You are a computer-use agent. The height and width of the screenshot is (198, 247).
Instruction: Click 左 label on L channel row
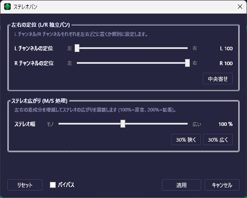click(x=70, y=48)
